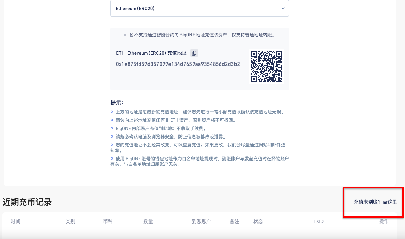Click the 类别 column header
The height and width of the screenshot is (239, 405).
pos(70,221)
